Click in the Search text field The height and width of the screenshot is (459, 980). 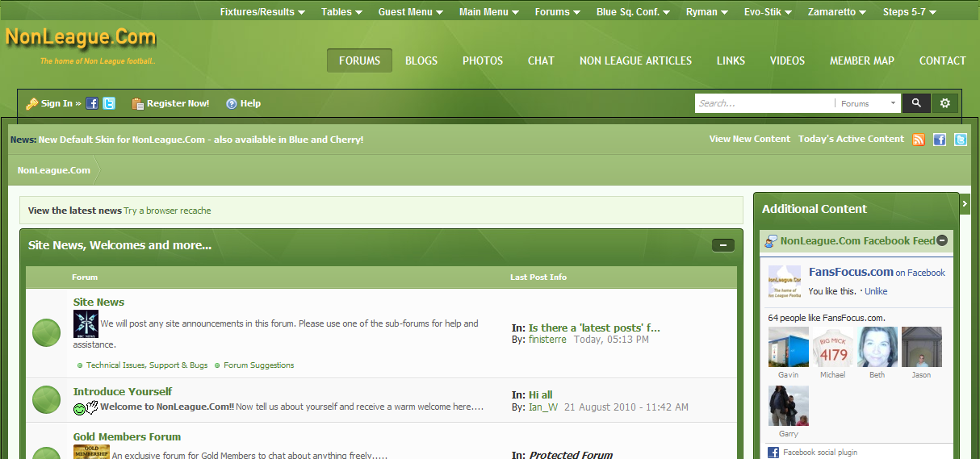[x=764, y=103]
